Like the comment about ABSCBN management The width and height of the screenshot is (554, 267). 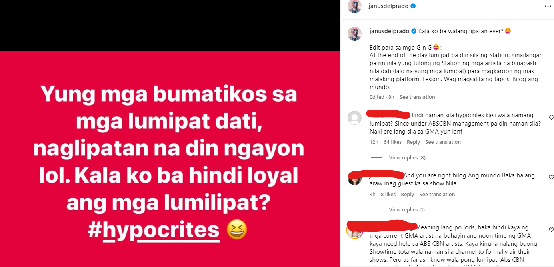click(x=551, y=118)
